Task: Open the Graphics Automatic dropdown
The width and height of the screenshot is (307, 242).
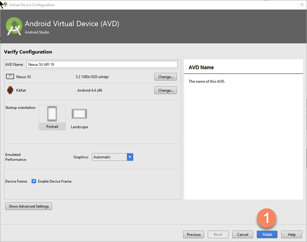Action: coord(112,157)
